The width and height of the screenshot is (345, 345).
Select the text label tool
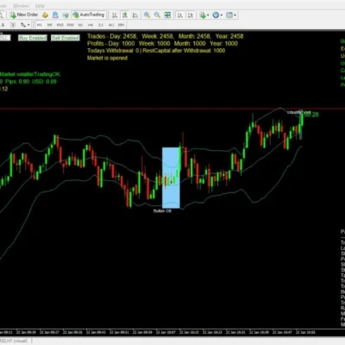tap(13, 25)
